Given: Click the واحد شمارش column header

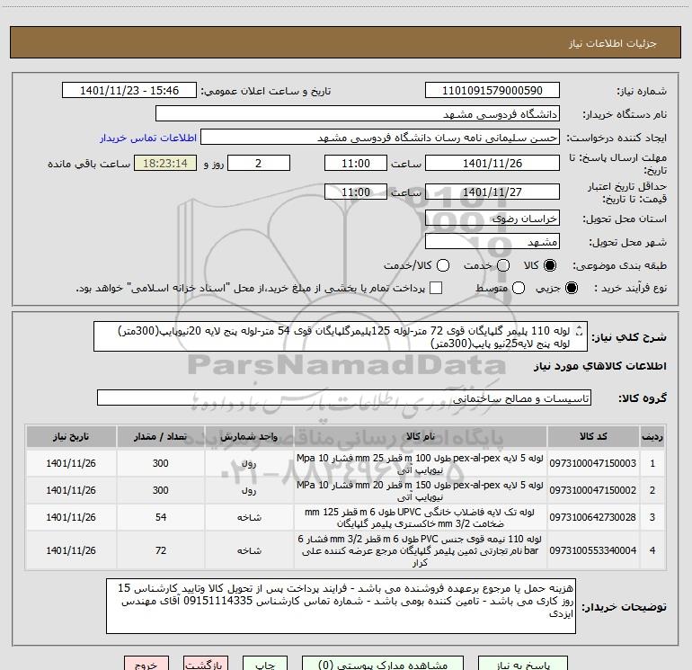Looking at the screenshot, I should (249, 436).
